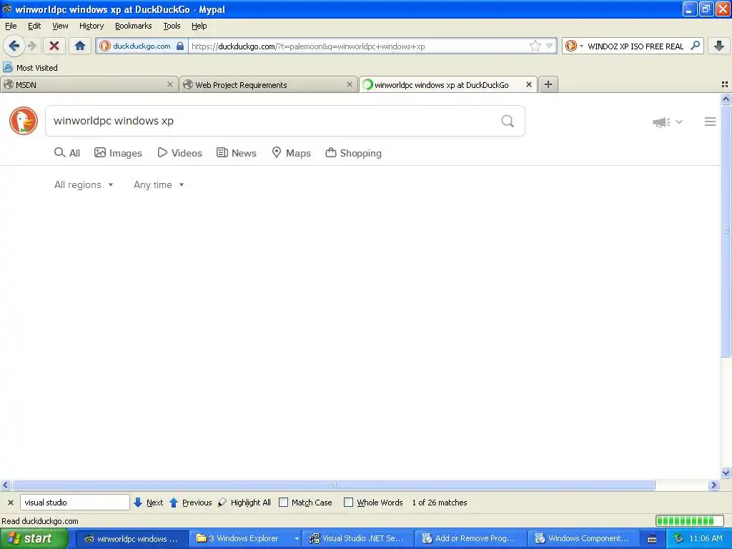Close the Web Project Requirements tab
The height and width of the screenshot is (549, 732).
(x=349, y=84)
